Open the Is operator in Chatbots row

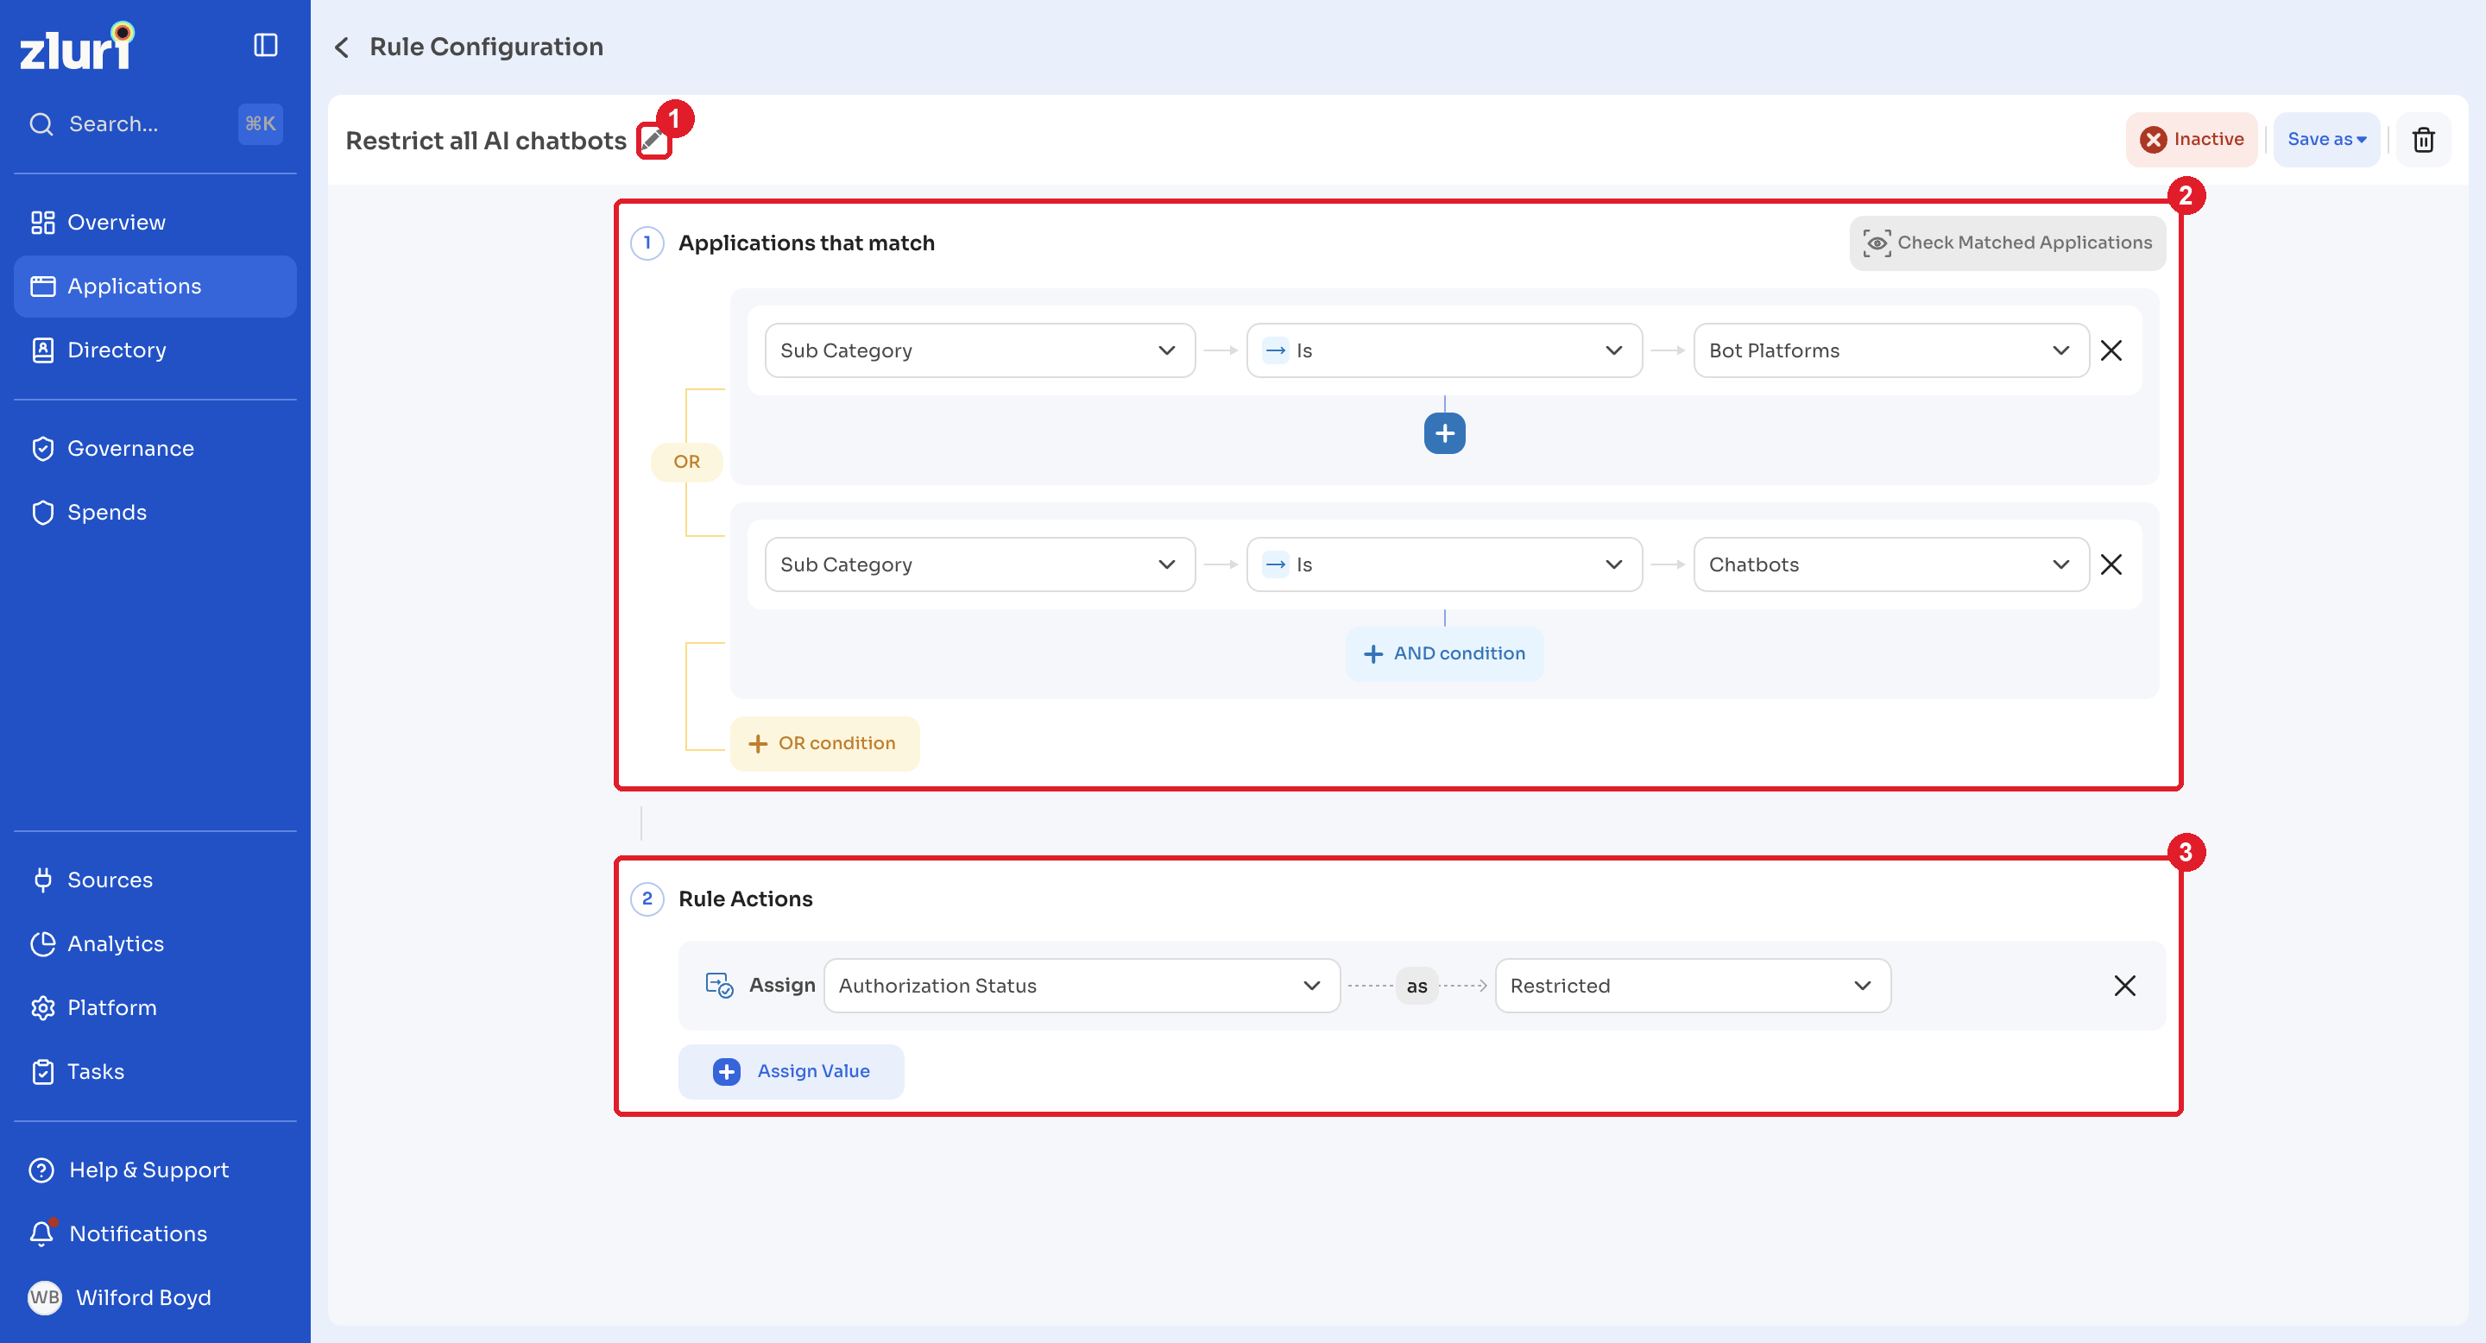tap(1444, 564)
